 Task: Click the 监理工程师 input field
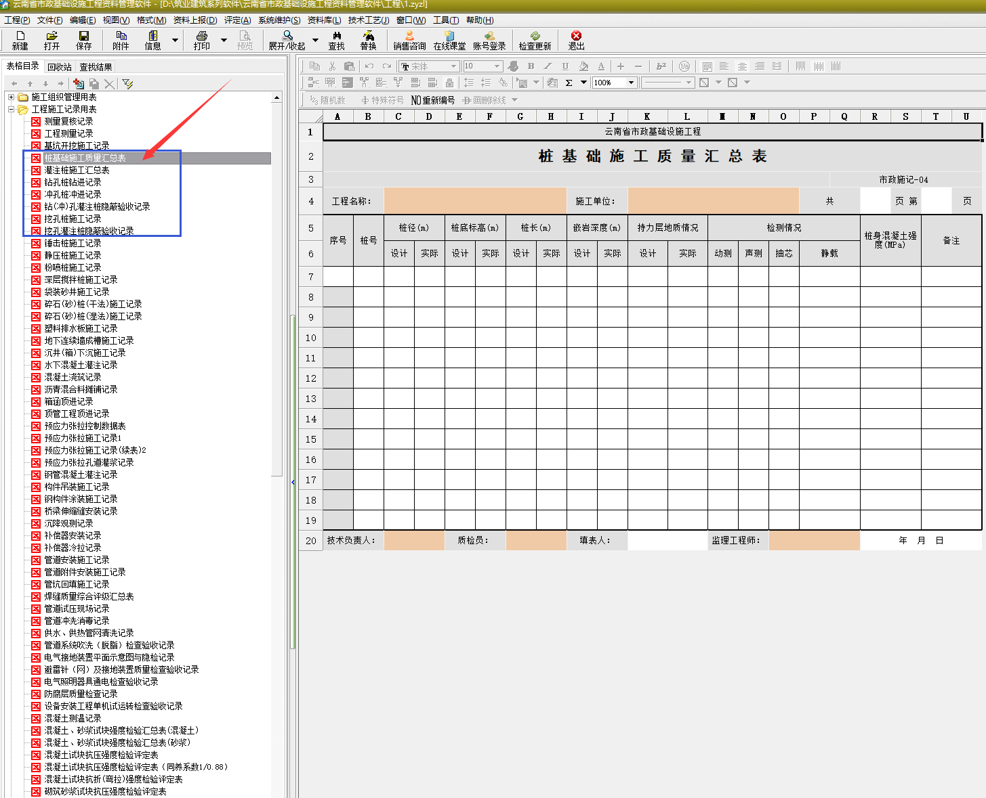(x=815, y=540)
